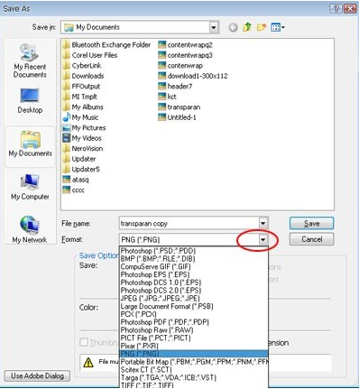The image size is (359, 389).
Task: Click the Back navigation arrow icon
Action: (x=233, y=28)
